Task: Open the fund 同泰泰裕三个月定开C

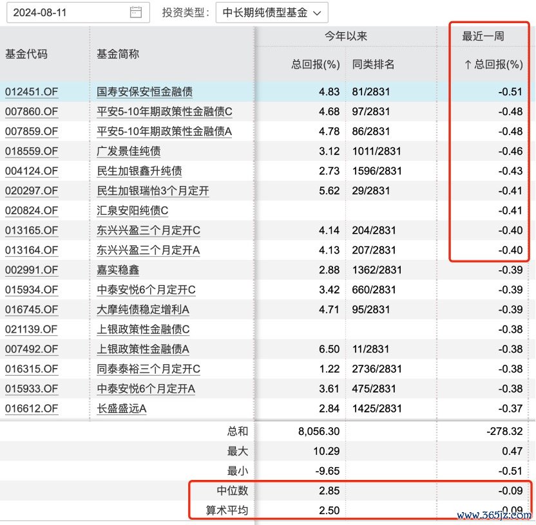Action: 148,369
